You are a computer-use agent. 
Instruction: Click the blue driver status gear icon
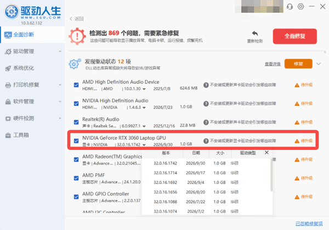pos(75,64)
